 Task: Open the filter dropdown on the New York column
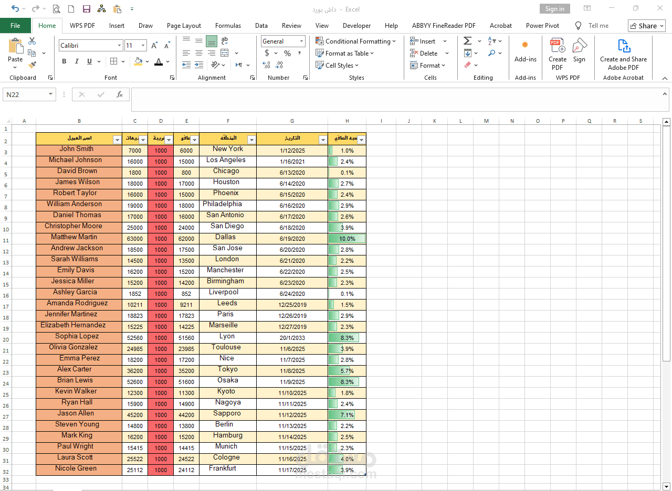(x=251, y=139)
